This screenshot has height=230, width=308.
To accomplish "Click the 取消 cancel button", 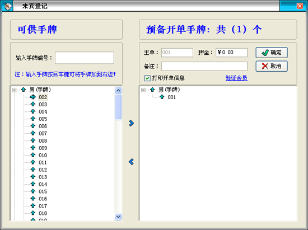I will pos(272,66).
